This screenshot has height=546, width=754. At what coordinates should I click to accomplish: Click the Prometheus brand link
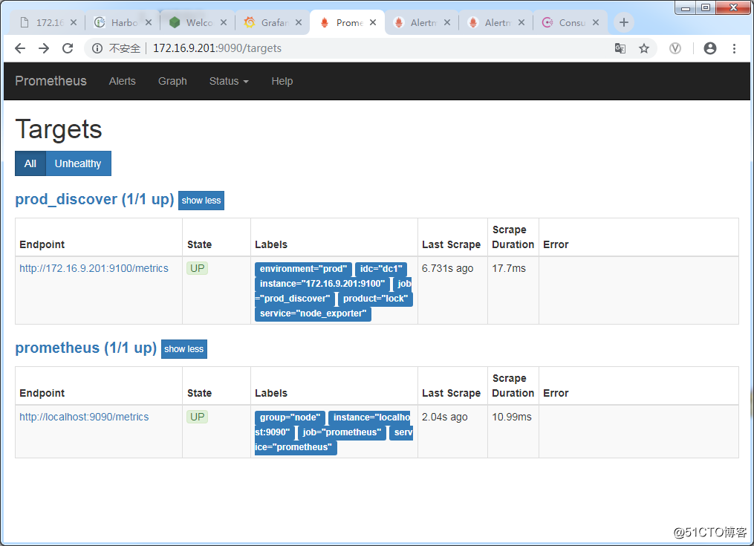(51, 81)
